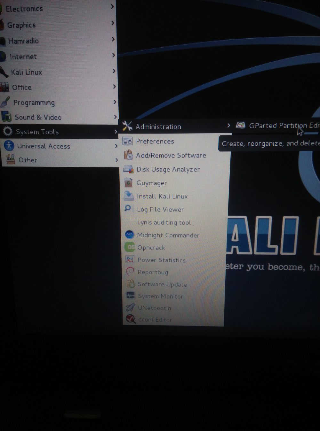The width and height of the screenshot is (320, 431).
Task: Open the Administration submenu entry
Action: point(175,126)
